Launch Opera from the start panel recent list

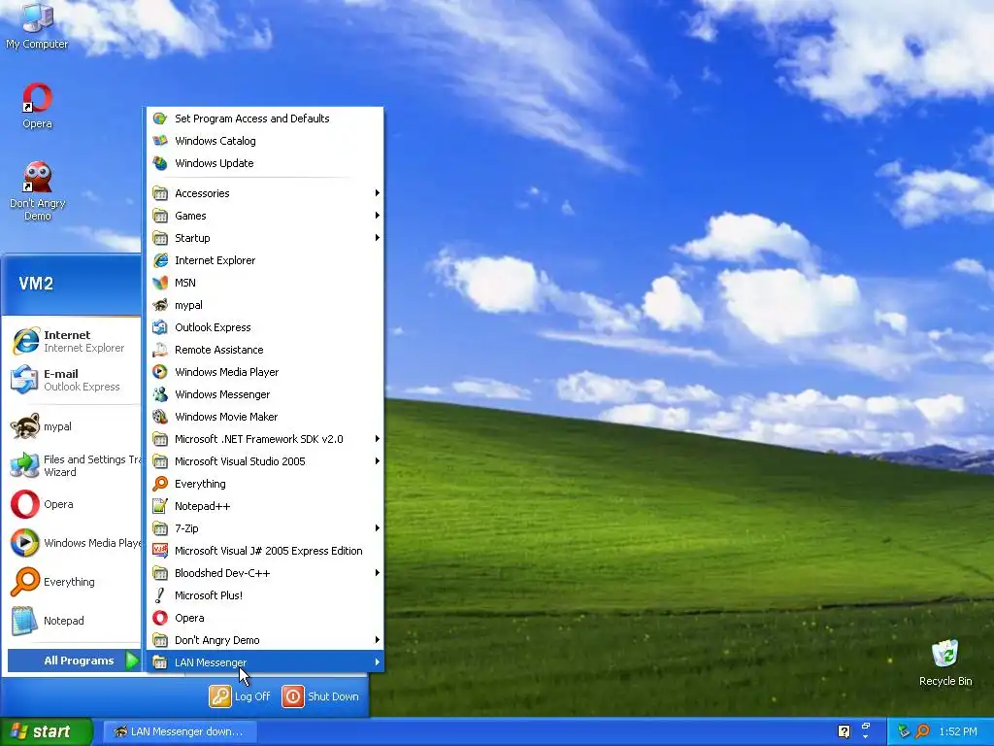click(72, 504)
